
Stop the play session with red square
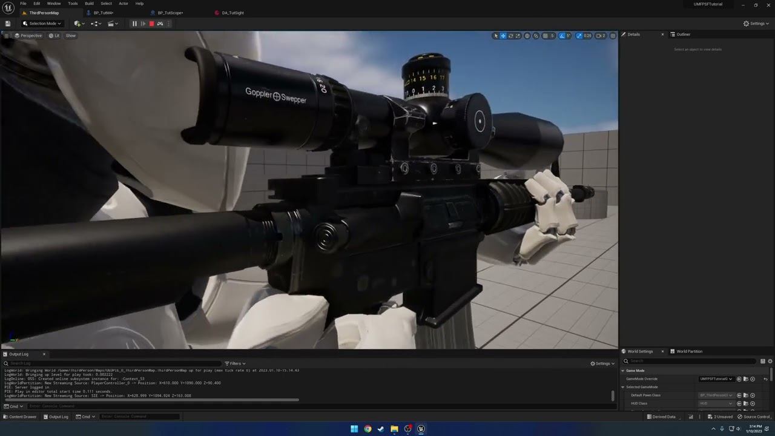(151, 24)
